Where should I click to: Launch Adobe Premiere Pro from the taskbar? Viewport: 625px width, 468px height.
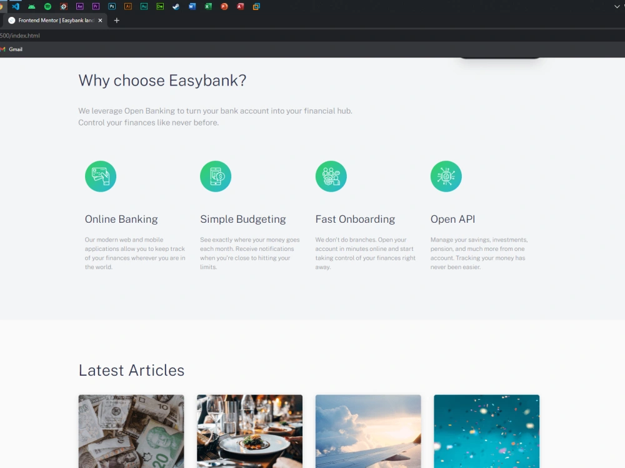point(96,6)
